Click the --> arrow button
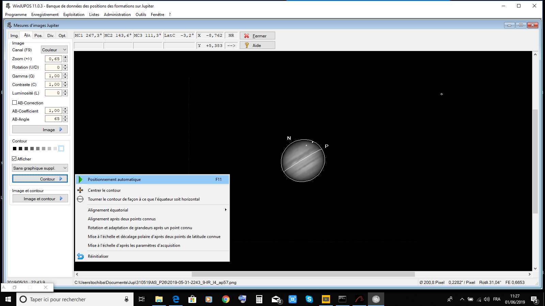Screen dimensions: 545x306 [x=231, y=45]
